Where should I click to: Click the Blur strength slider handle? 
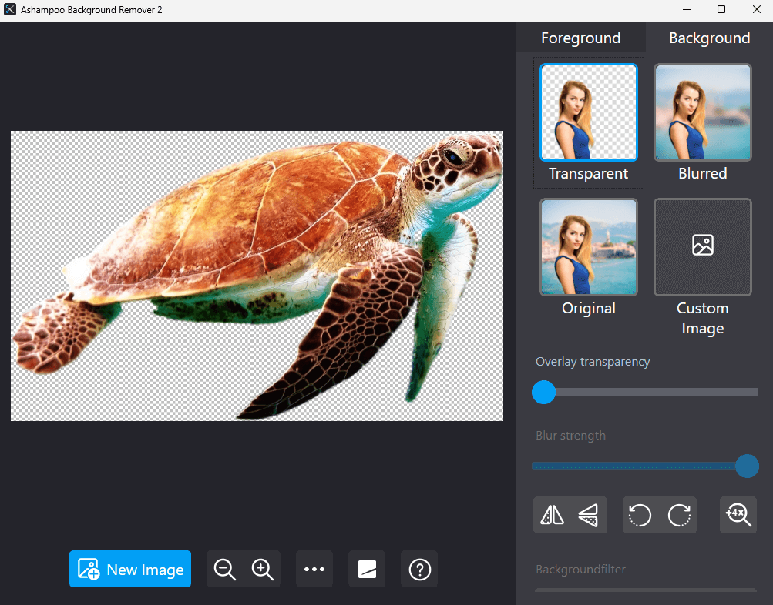point(747,466)
